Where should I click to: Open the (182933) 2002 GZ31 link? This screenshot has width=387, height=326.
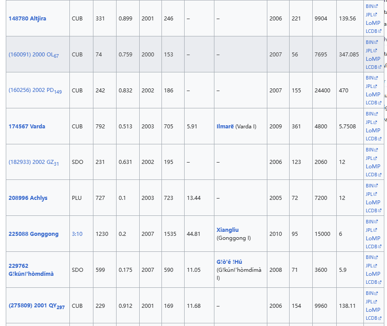point(33,162)
